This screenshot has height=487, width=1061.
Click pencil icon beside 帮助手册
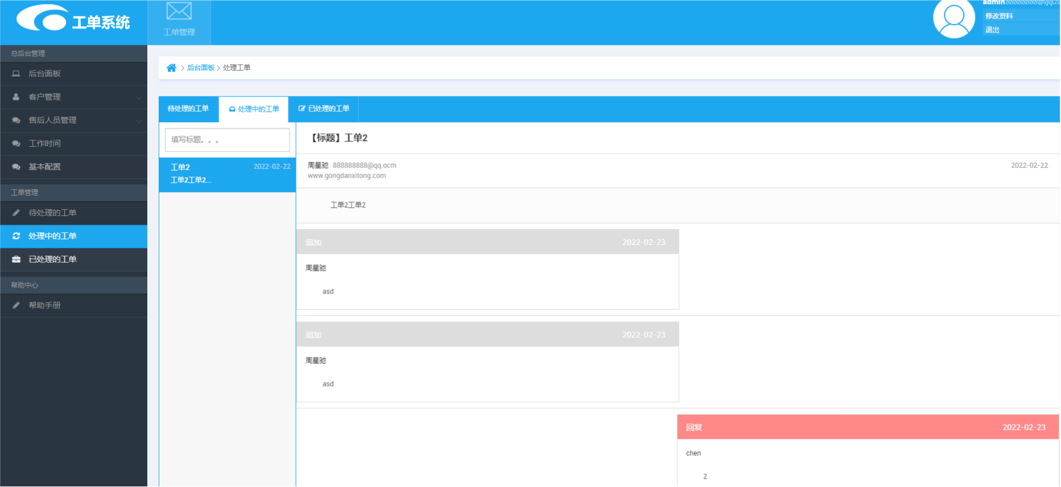(x=16, y=305)
